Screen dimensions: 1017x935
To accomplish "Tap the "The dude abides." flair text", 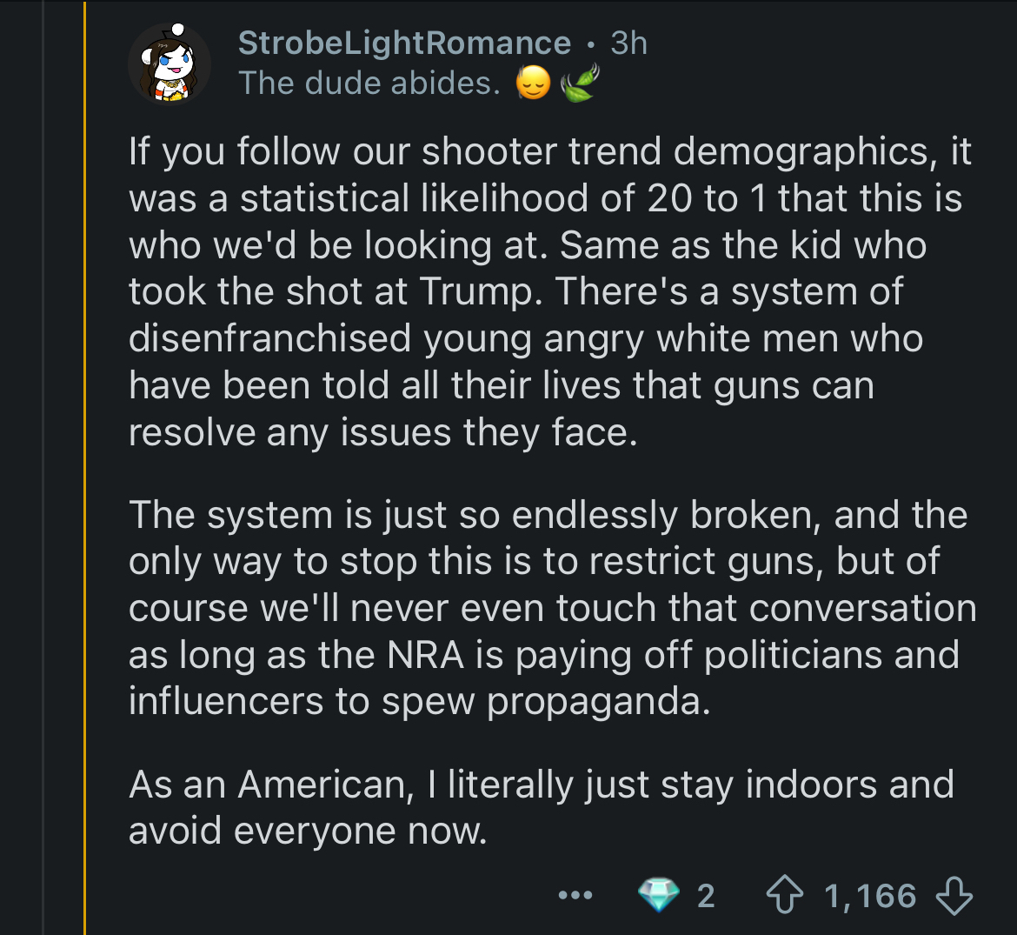I will click(369, 83).
